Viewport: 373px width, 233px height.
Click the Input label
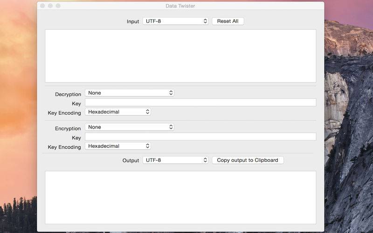133,21
